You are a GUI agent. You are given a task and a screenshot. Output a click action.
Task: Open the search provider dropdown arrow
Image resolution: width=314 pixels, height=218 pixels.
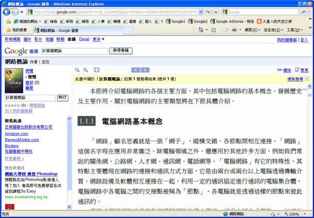click(x=309, y=12)
